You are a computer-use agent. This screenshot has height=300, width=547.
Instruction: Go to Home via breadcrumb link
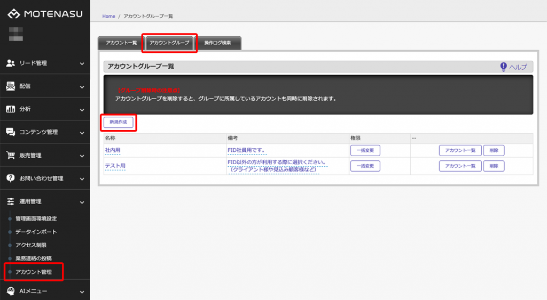point(108,17)
